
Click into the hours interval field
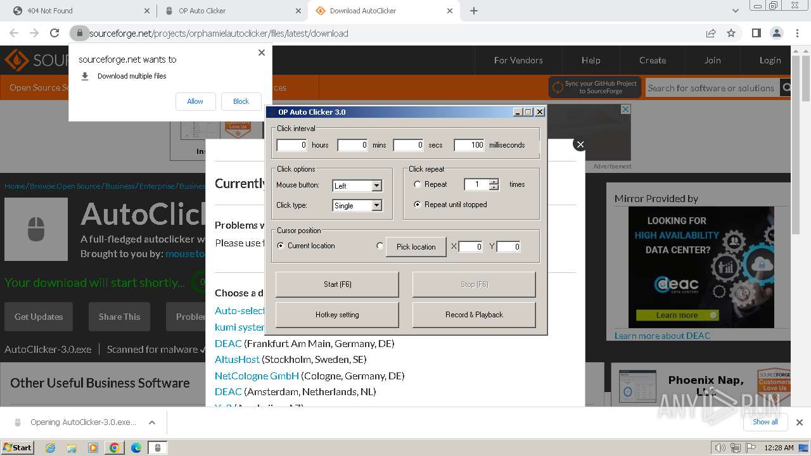pos(292,145)
